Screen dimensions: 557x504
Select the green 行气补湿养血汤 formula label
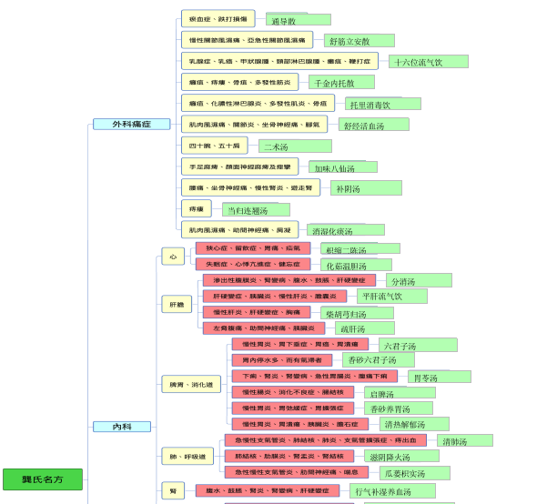click(x=392, y=491)
